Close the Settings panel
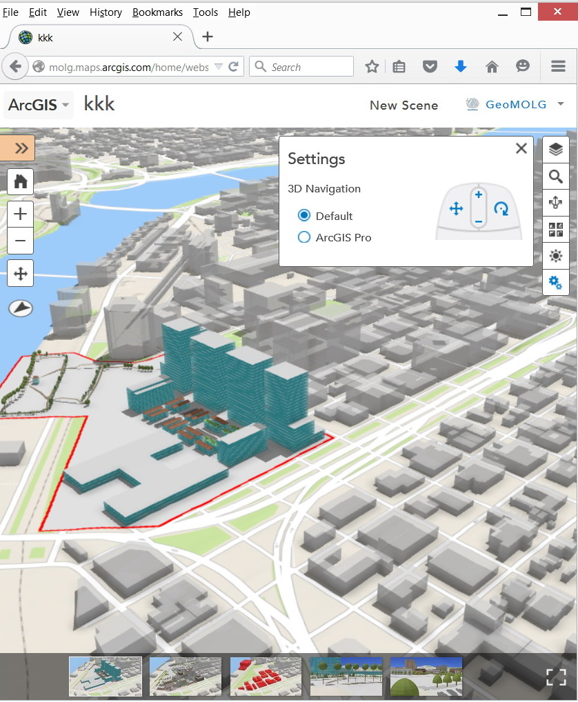The height and width of the screenshot is (702, 578). [x=521, y=148]
